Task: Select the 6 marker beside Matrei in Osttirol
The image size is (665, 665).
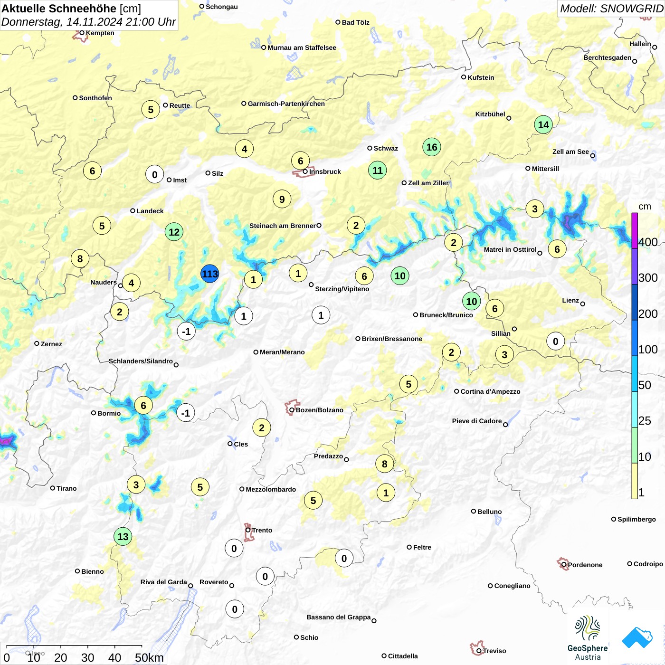Action: point(557,249)
